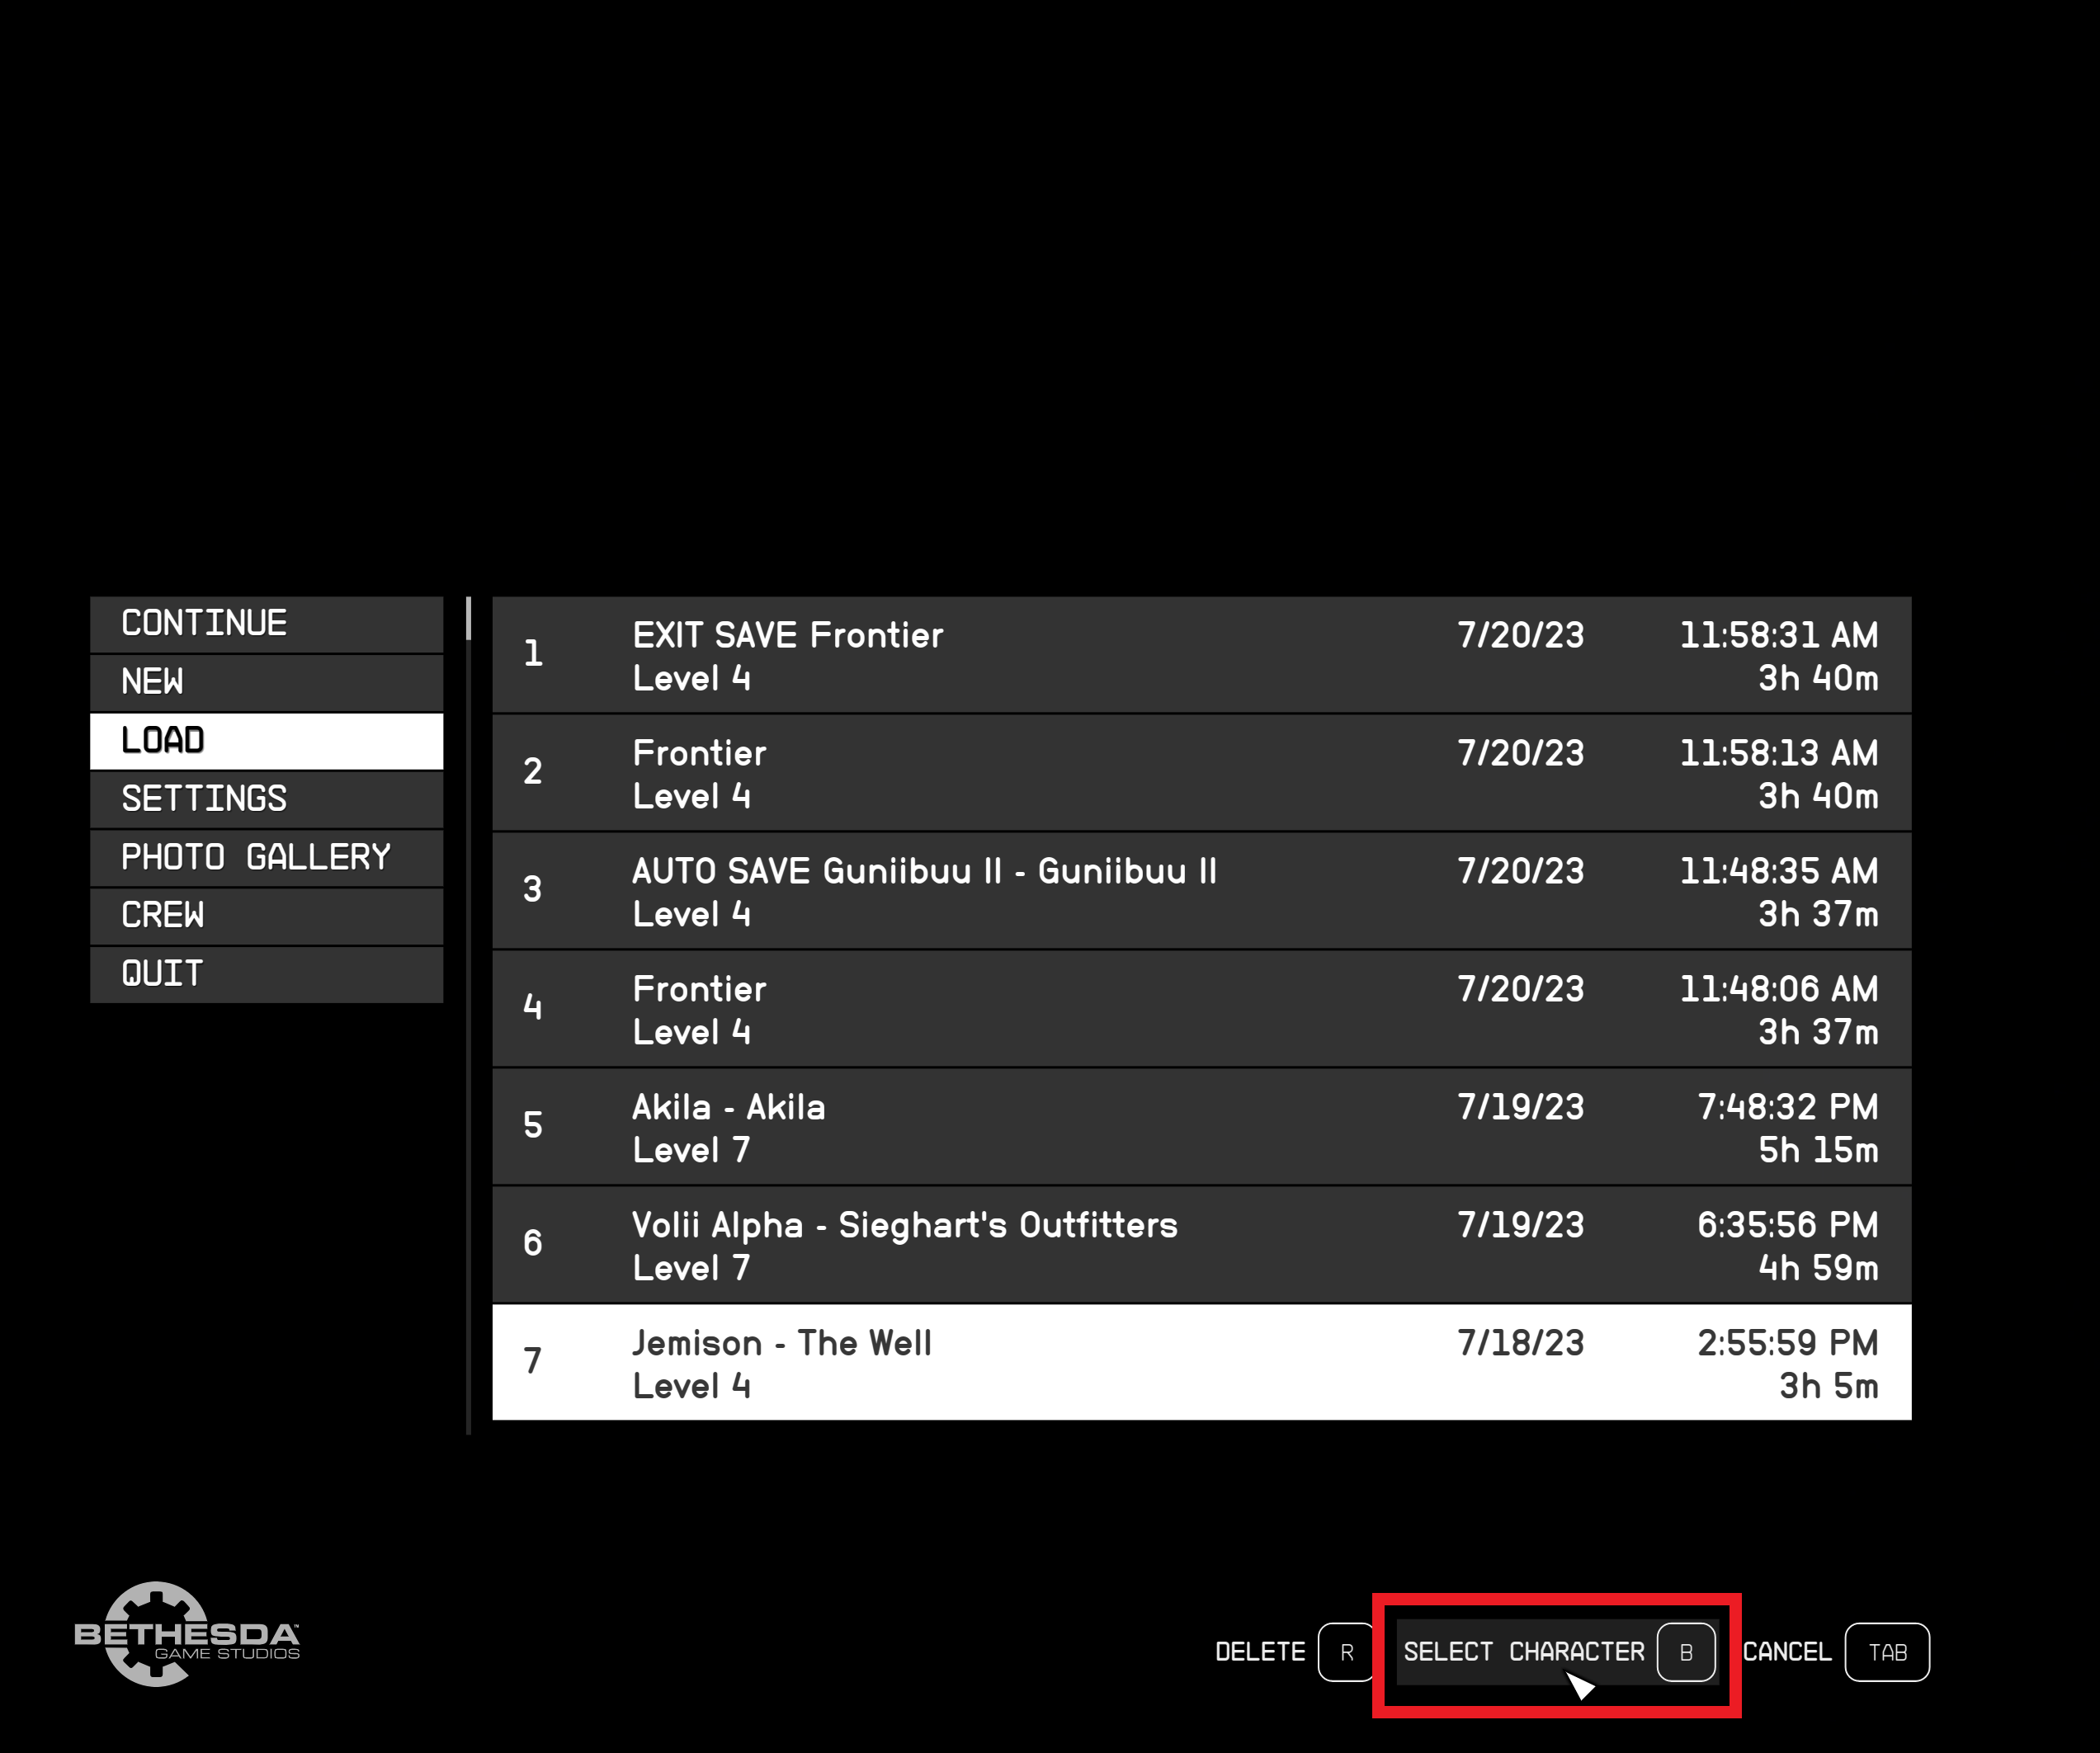
Task: Click the Select Character button label
Action: (x=1523, y=1652)
